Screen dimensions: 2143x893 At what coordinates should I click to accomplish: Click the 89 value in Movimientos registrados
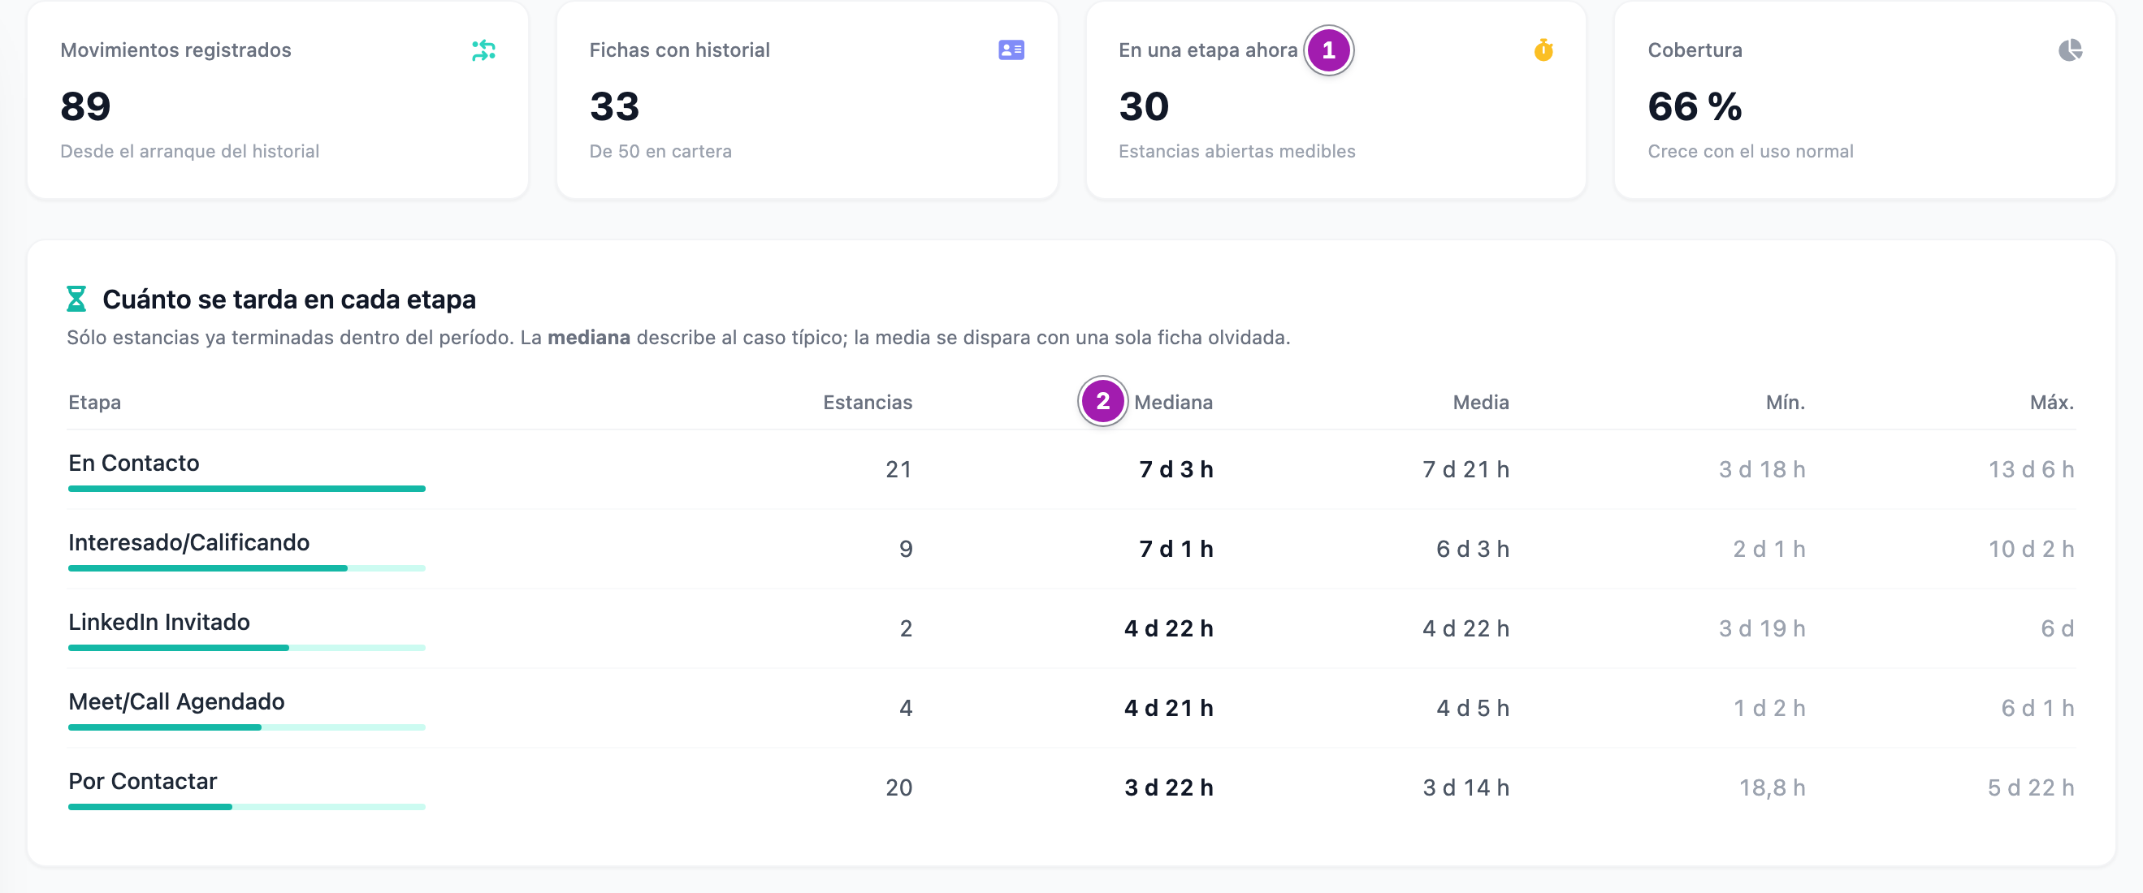[x=85, y=106]
